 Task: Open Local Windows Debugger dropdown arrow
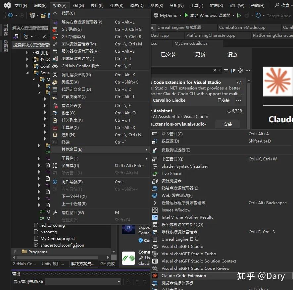(x=233, y=15)
